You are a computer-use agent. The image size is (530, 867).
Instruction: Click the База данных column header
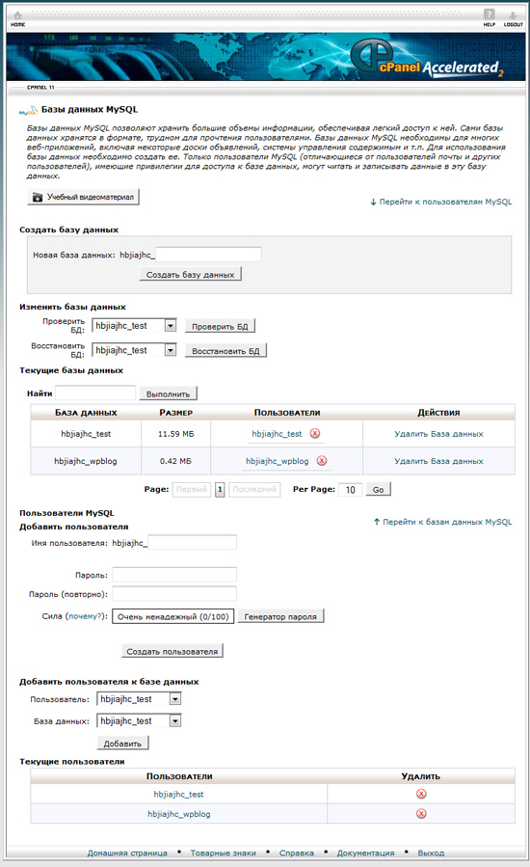pyautogui.click(x=86, y=413)
